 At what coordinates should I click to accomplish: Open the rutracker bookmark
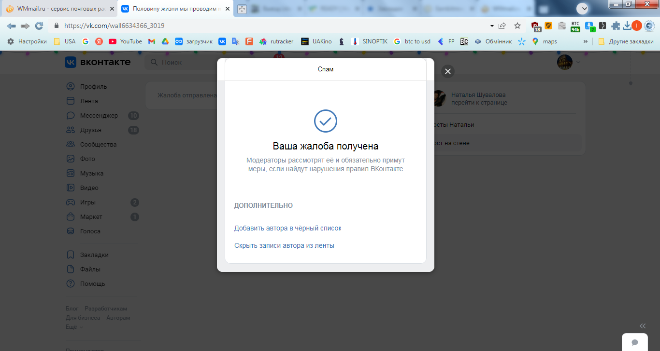coord(276,41)
